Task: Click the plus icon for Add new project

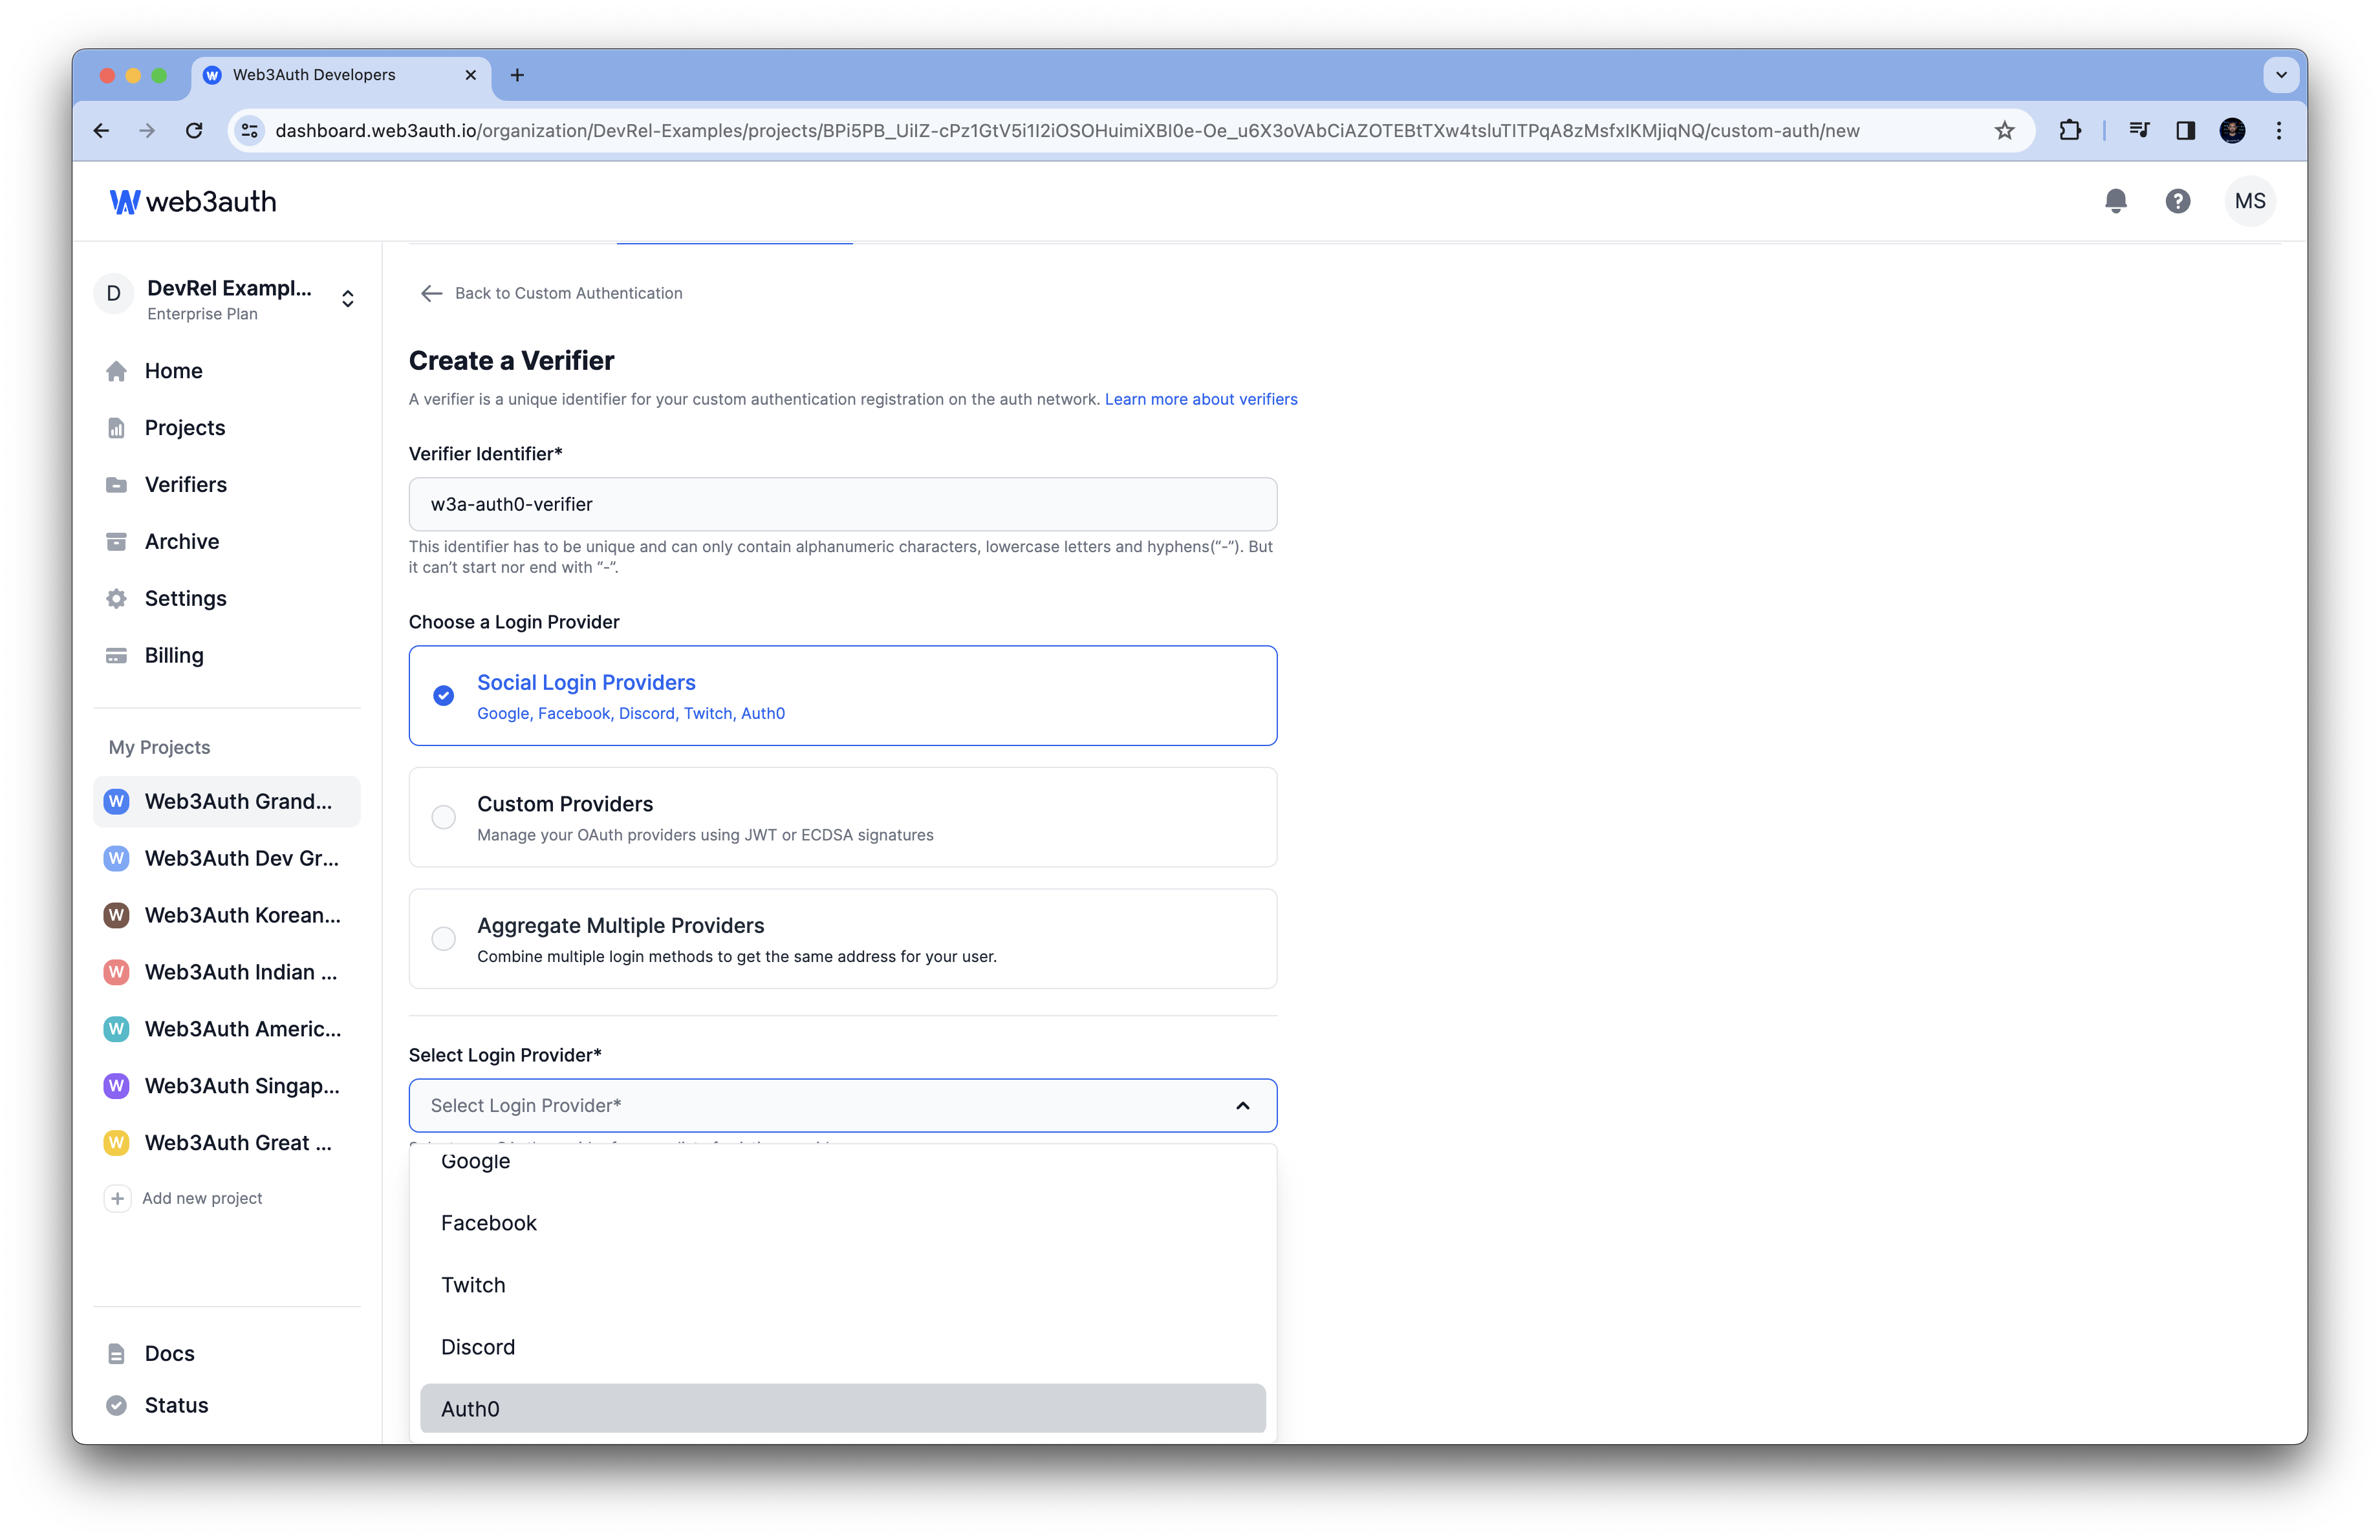Action: [x=117, y=1198]
